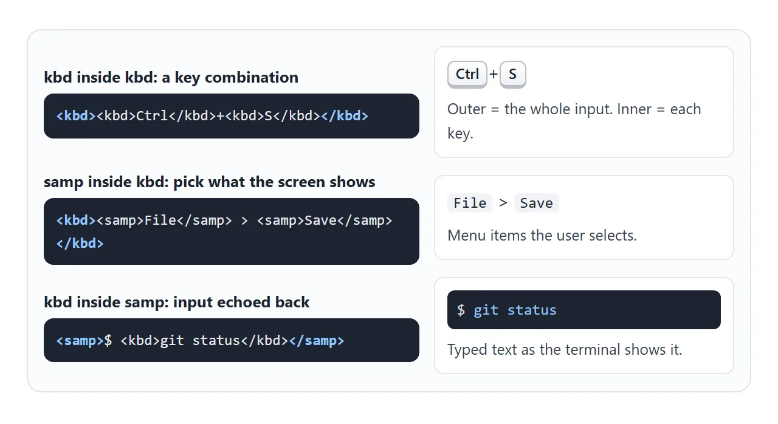
Task: Click the dark "$ git status" terminal output
Action: [584, 310]
